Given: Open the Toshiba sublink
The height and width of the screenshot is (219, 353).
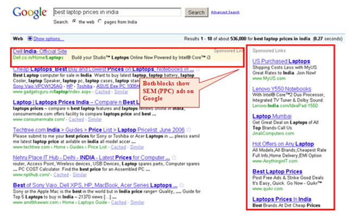Looking at the screenshot, I should (x=84, y=86).
